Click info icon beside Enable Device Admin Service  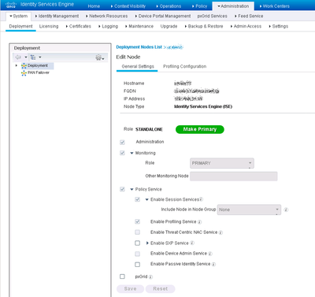click(x=210, y=254)
